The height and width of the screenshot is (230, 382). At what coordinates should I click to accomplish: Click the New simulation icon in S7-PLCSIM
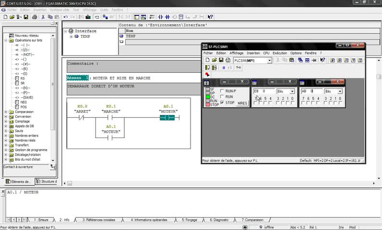coord(207,60)
